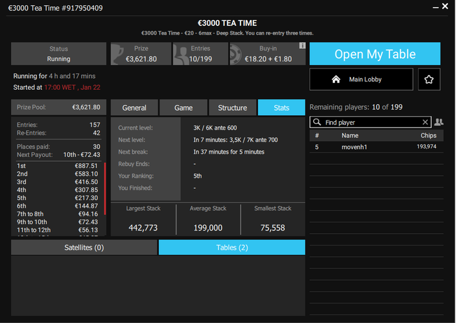Minimize the tournament lobby window
Screen dimensions: 456x323
pos(435,7)
